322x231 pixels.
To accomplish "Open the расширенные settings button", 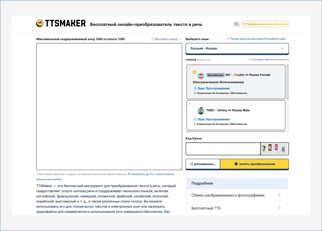I will [203, 164].
